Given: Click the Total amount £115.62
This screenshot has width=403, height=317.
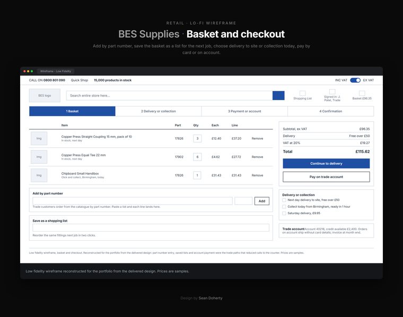Looking at the screenshot, I should (x=362, y=152).
